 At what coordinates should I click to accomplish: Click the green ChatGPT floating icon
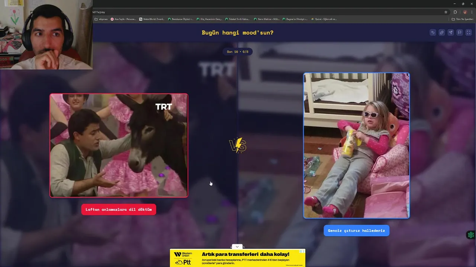tap(471, 235)
